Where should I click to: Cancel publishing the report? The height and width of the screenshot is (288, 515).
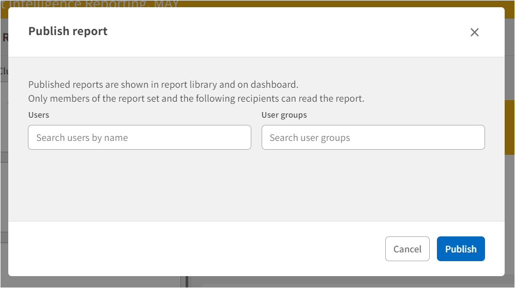click(x=407, y=249)
